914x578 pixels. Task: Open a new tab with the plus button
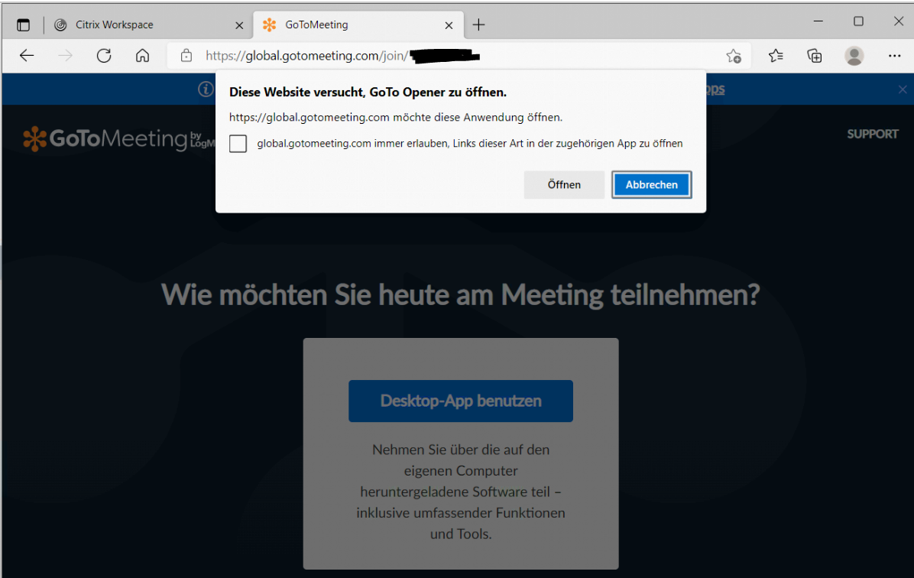(x=478, y=24)
